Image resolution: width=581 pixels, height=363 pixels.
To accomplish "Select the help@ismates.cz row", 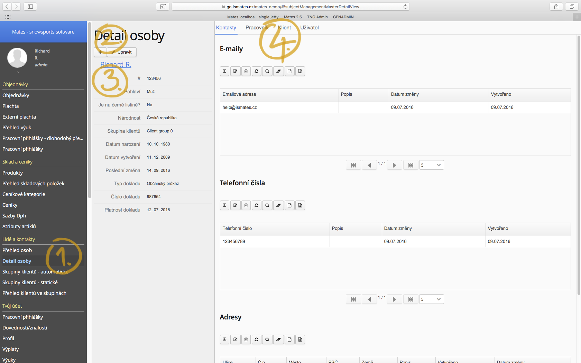I will (x=395, y=108).
